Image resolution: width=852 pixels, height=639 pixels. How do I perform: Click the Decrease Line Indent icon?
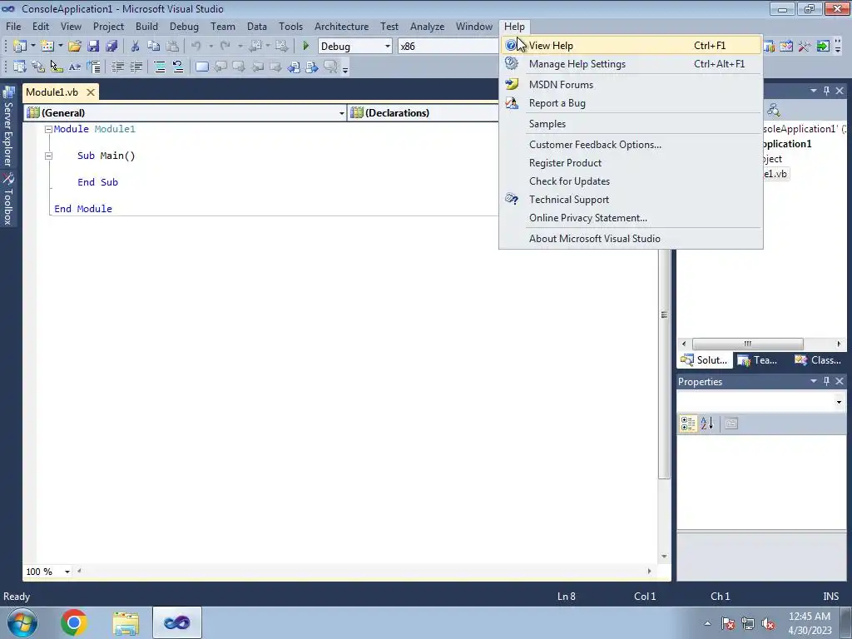click(x=117, y=67)
